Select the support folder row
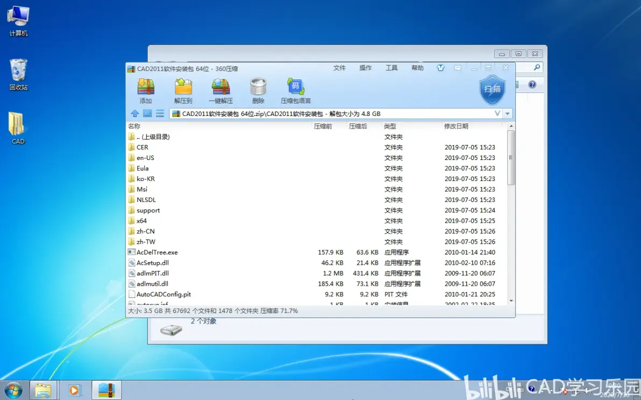Screen dimensions: 641x400 [316, 210]
